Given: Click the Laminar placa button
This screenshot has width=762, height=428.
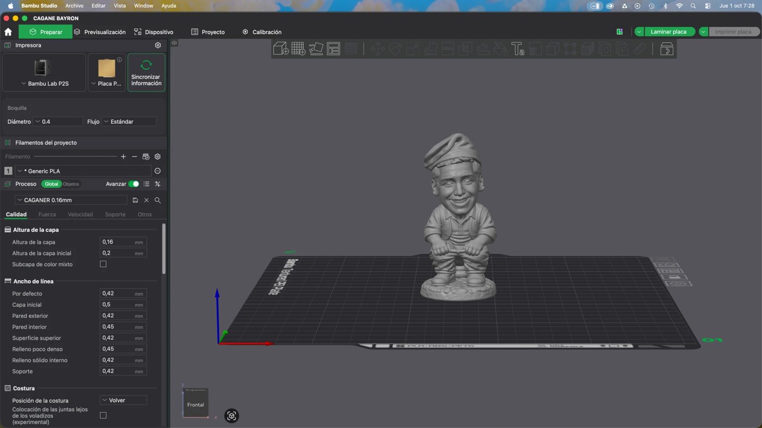Looking at the screenshot, I should (669, 32).
